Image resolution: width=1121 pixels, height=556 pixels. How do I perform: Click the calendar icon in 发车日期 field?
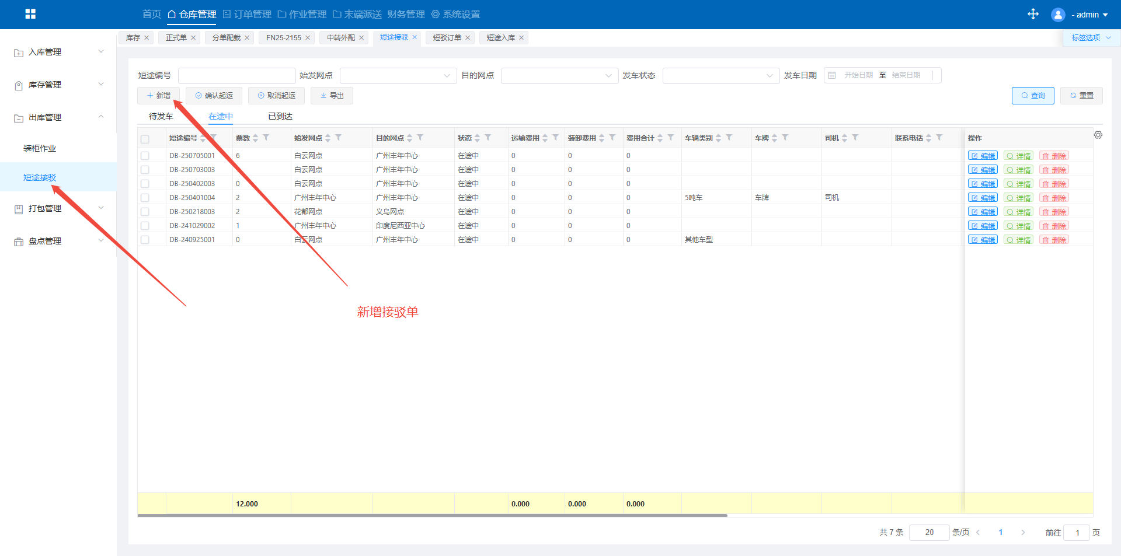tap(832, 75)
